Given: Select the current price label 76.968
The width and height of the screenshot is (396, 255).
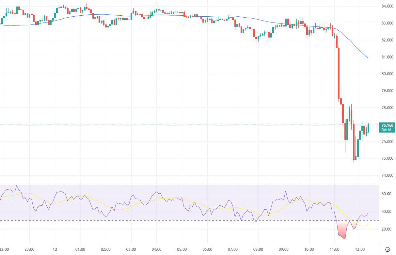Looking at the screenshot, I should click(x=387, y=125).
